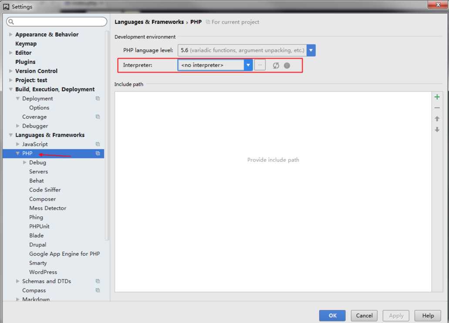Click the add include path plus icon
Screen dimensions: 449x323
(x=437, y=97)
